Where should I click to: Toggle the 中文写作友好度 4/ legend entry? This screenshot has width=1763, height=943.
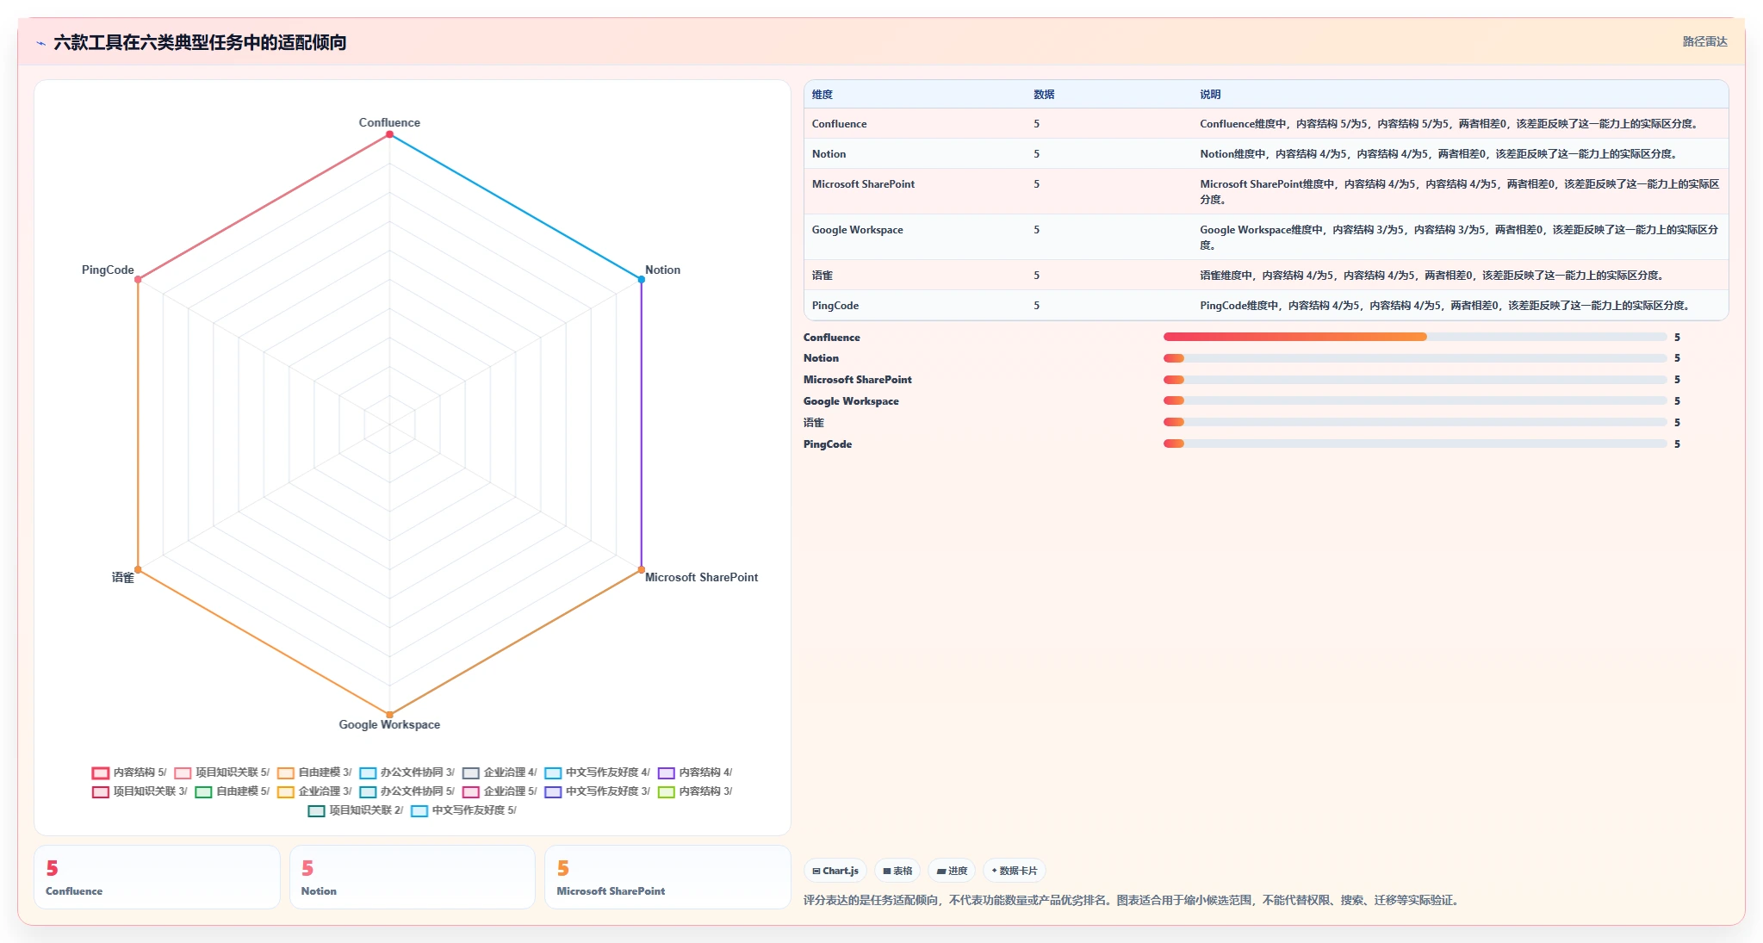tap(598, 772)
